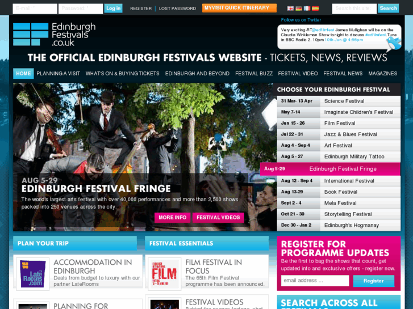Open Festival News menu item
The width and height of the screenshot is (413, 309).
(343, 74)
